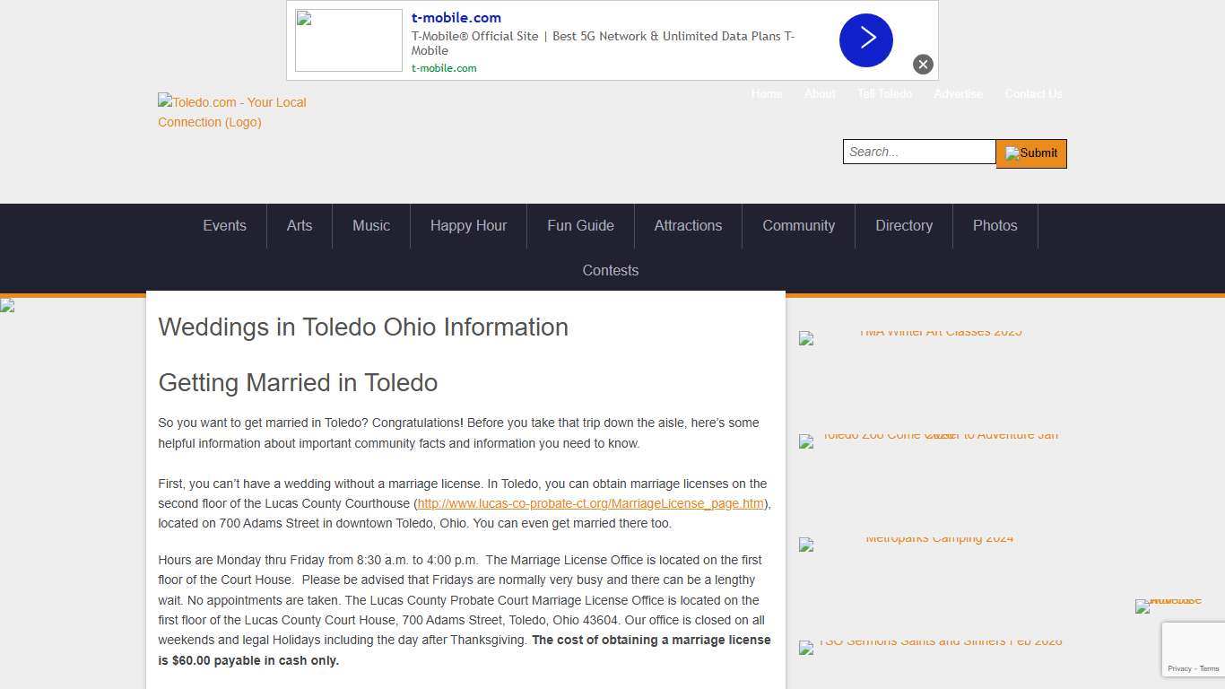This screenshot has width=1225, height=689.
Task: Dismiss the T-Mobile ad banner
Action: tap(923, 64)
